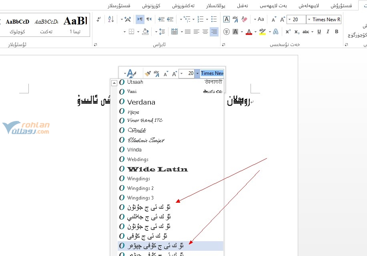
Task: Click the borders grid icon
Action: (x=132, y=32)
